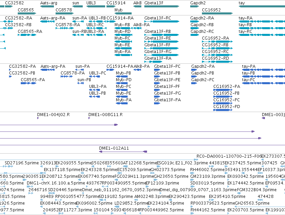Select EST EK203703.5prime
This screenshot has width=285, height=215.
pos(245,210)
